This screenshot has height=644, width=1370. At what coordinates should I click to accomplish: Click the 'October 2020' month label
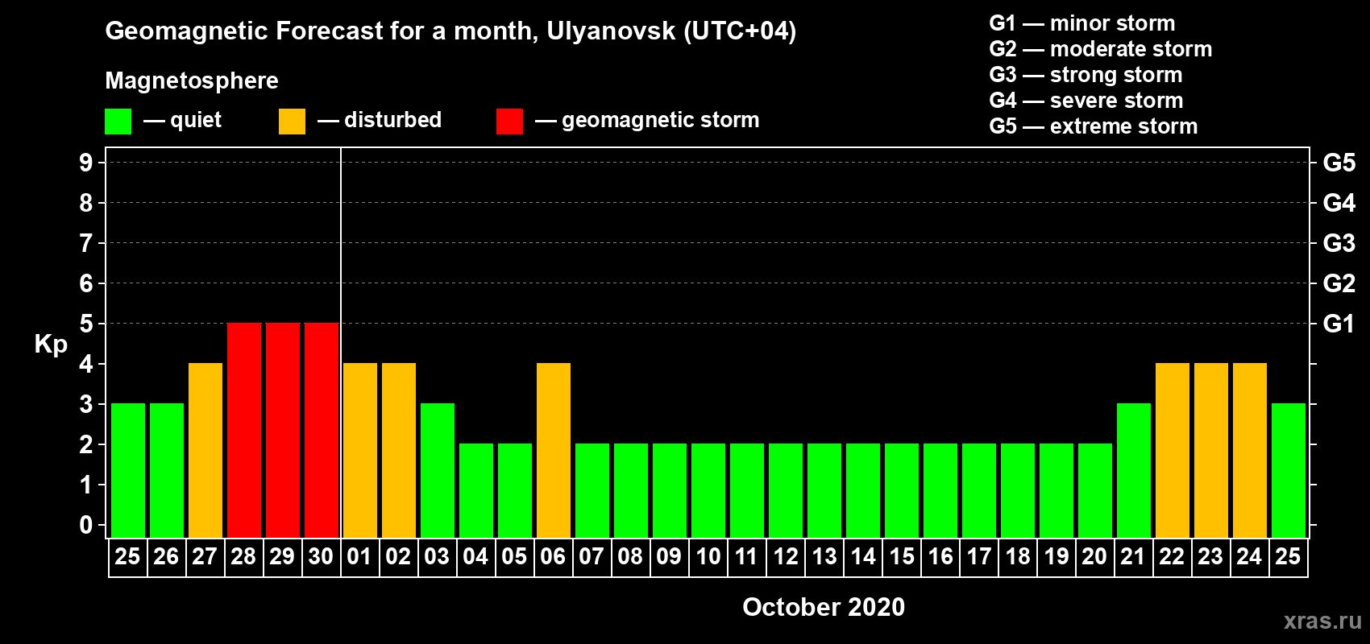(x=824, y=607)
